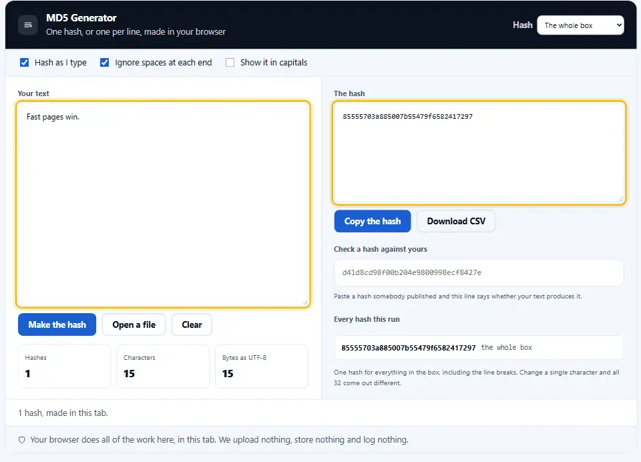Click the arrow of The whole box selector
The image size is (641, 462).
coord(618,25)
